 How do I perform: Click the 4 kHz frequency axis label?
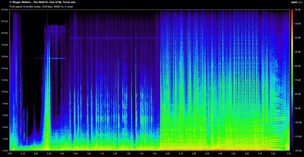pos(5,127)
